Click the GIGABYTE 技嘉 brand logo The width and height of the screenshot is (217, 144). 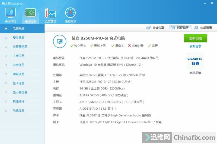[x=195, y=61]
